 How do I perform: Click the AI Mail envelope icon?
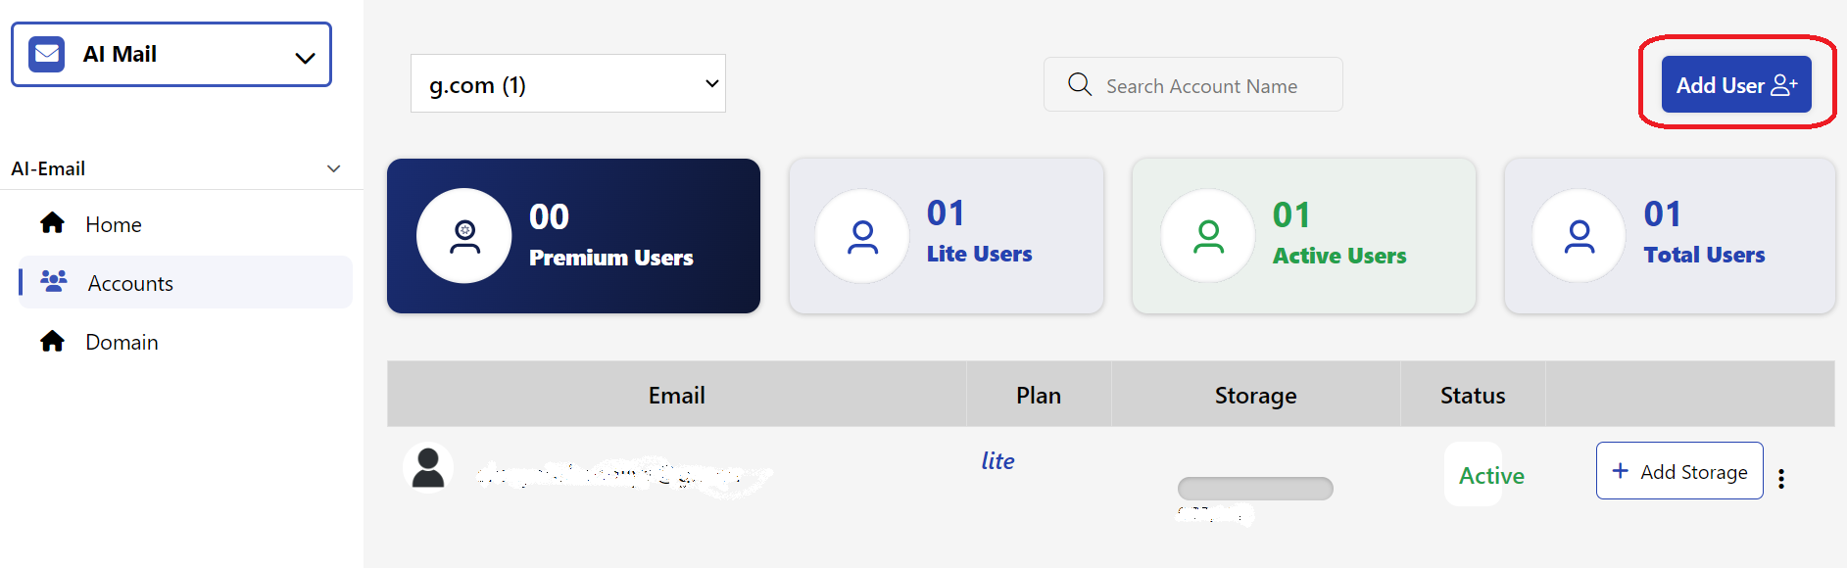[47, 54]
